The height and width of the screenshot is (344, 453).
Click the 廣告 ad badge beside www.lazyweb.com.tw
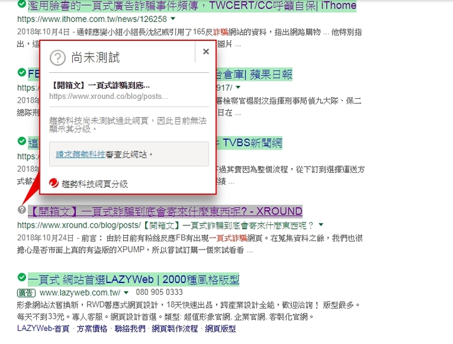click(26, 293)
